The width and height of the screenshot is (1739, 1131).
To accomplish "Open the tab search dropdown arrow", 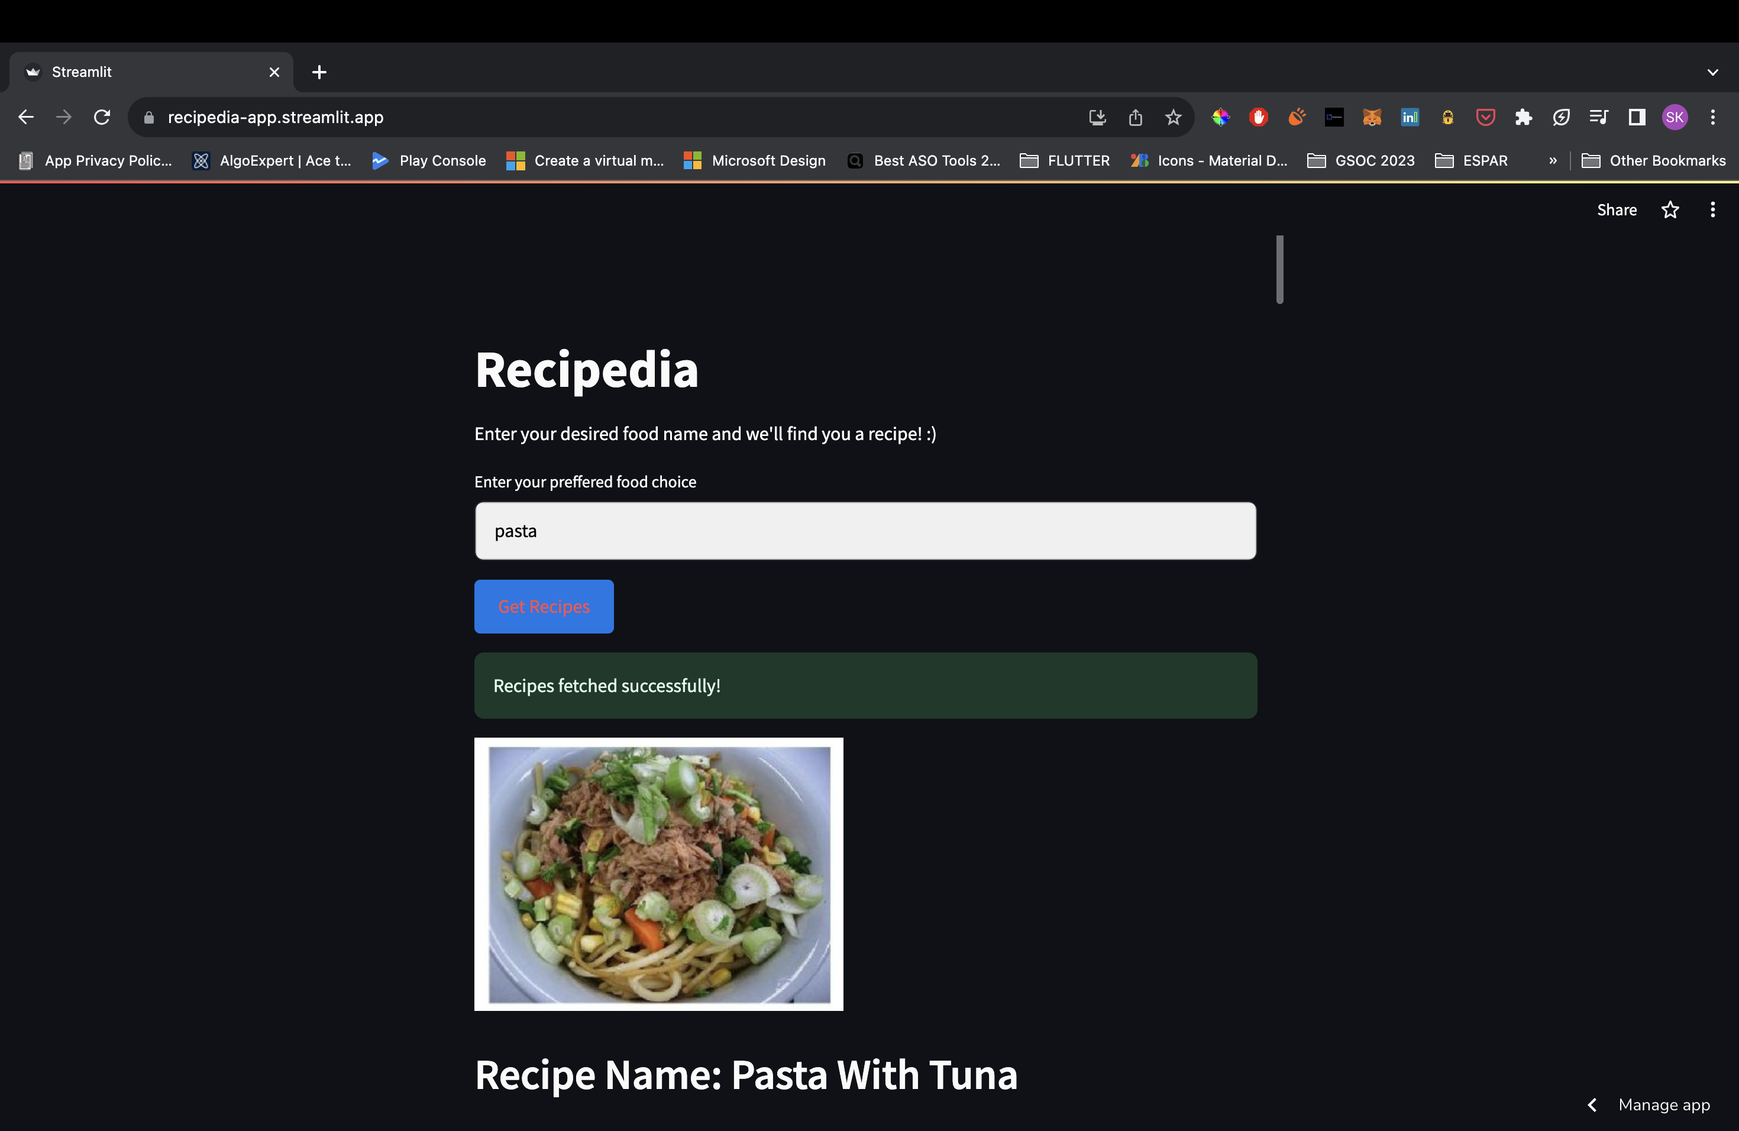I will pyautogui.click(x=1713, y=72).
